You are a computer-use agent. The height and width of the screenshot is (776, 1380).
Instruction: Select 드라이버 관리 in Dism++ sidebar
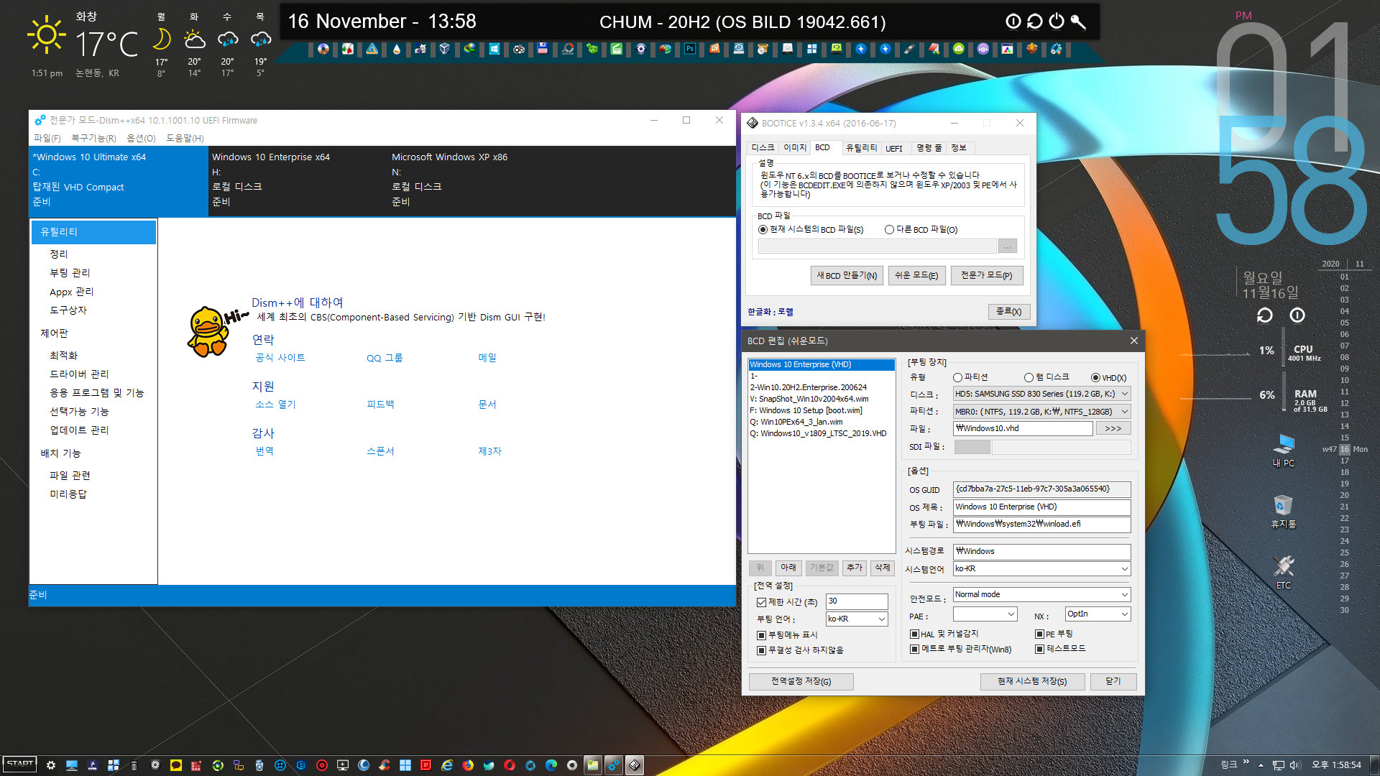click(79, 374)
